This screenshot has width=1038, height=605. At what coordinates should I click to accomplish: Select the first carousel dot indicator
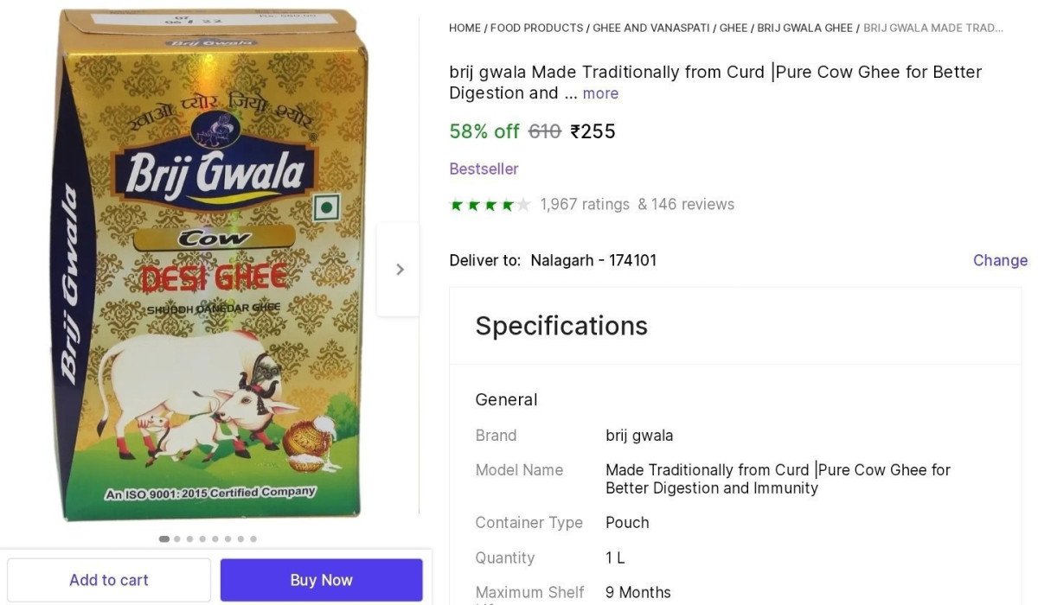pyautogui.click(x=164, y=538)
